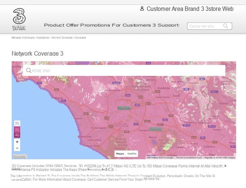Click the Colleferro label on the map

[x=209, y=146]
